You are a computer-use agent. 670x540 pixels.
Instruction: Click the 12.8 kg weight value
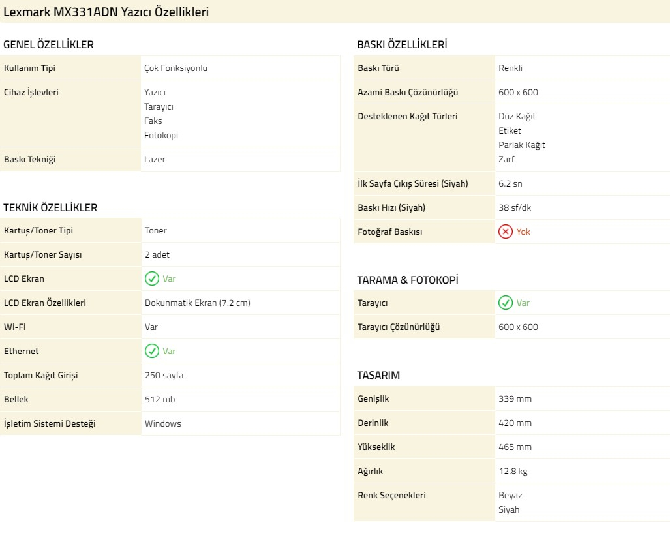coord(513,472)
